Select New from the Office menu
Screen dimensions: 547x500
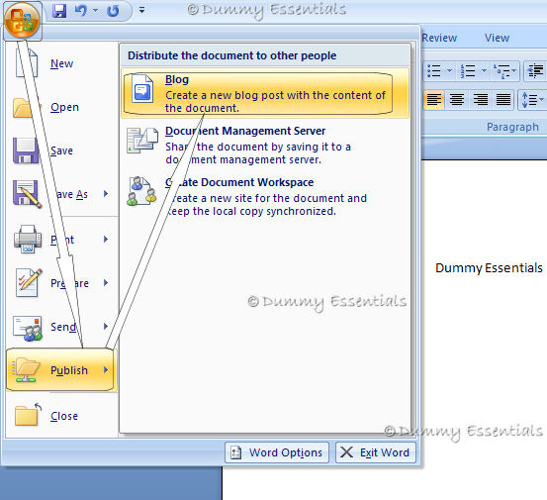coord(62,64)
